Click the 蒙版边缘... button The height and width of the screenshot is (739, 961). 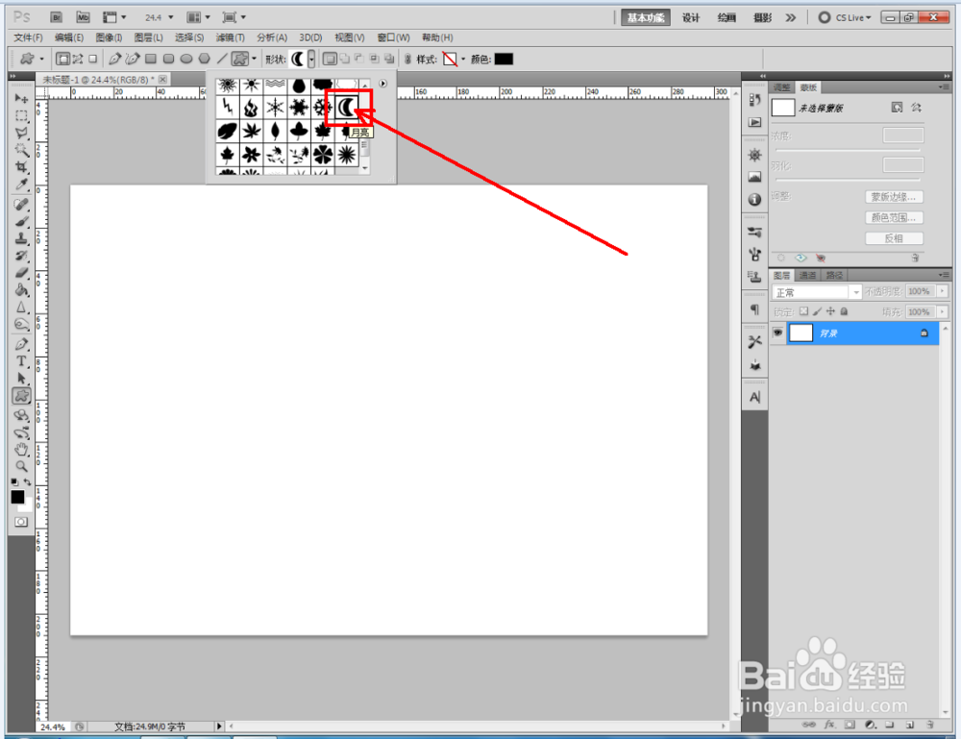click(x=894, y=197)
